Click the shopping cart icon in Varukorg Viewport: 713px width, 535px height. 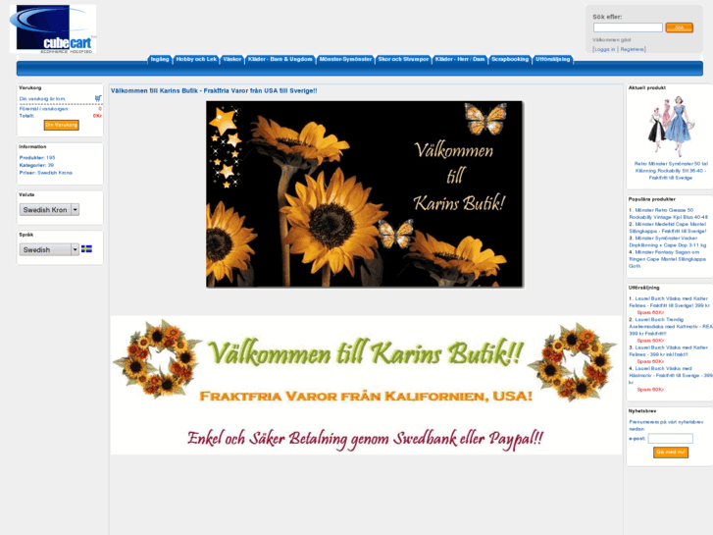point(98,98)
